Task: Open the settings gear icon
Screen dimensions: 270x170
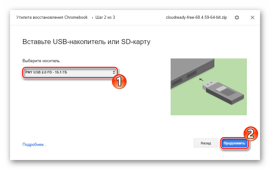Action: pos(237,17)
